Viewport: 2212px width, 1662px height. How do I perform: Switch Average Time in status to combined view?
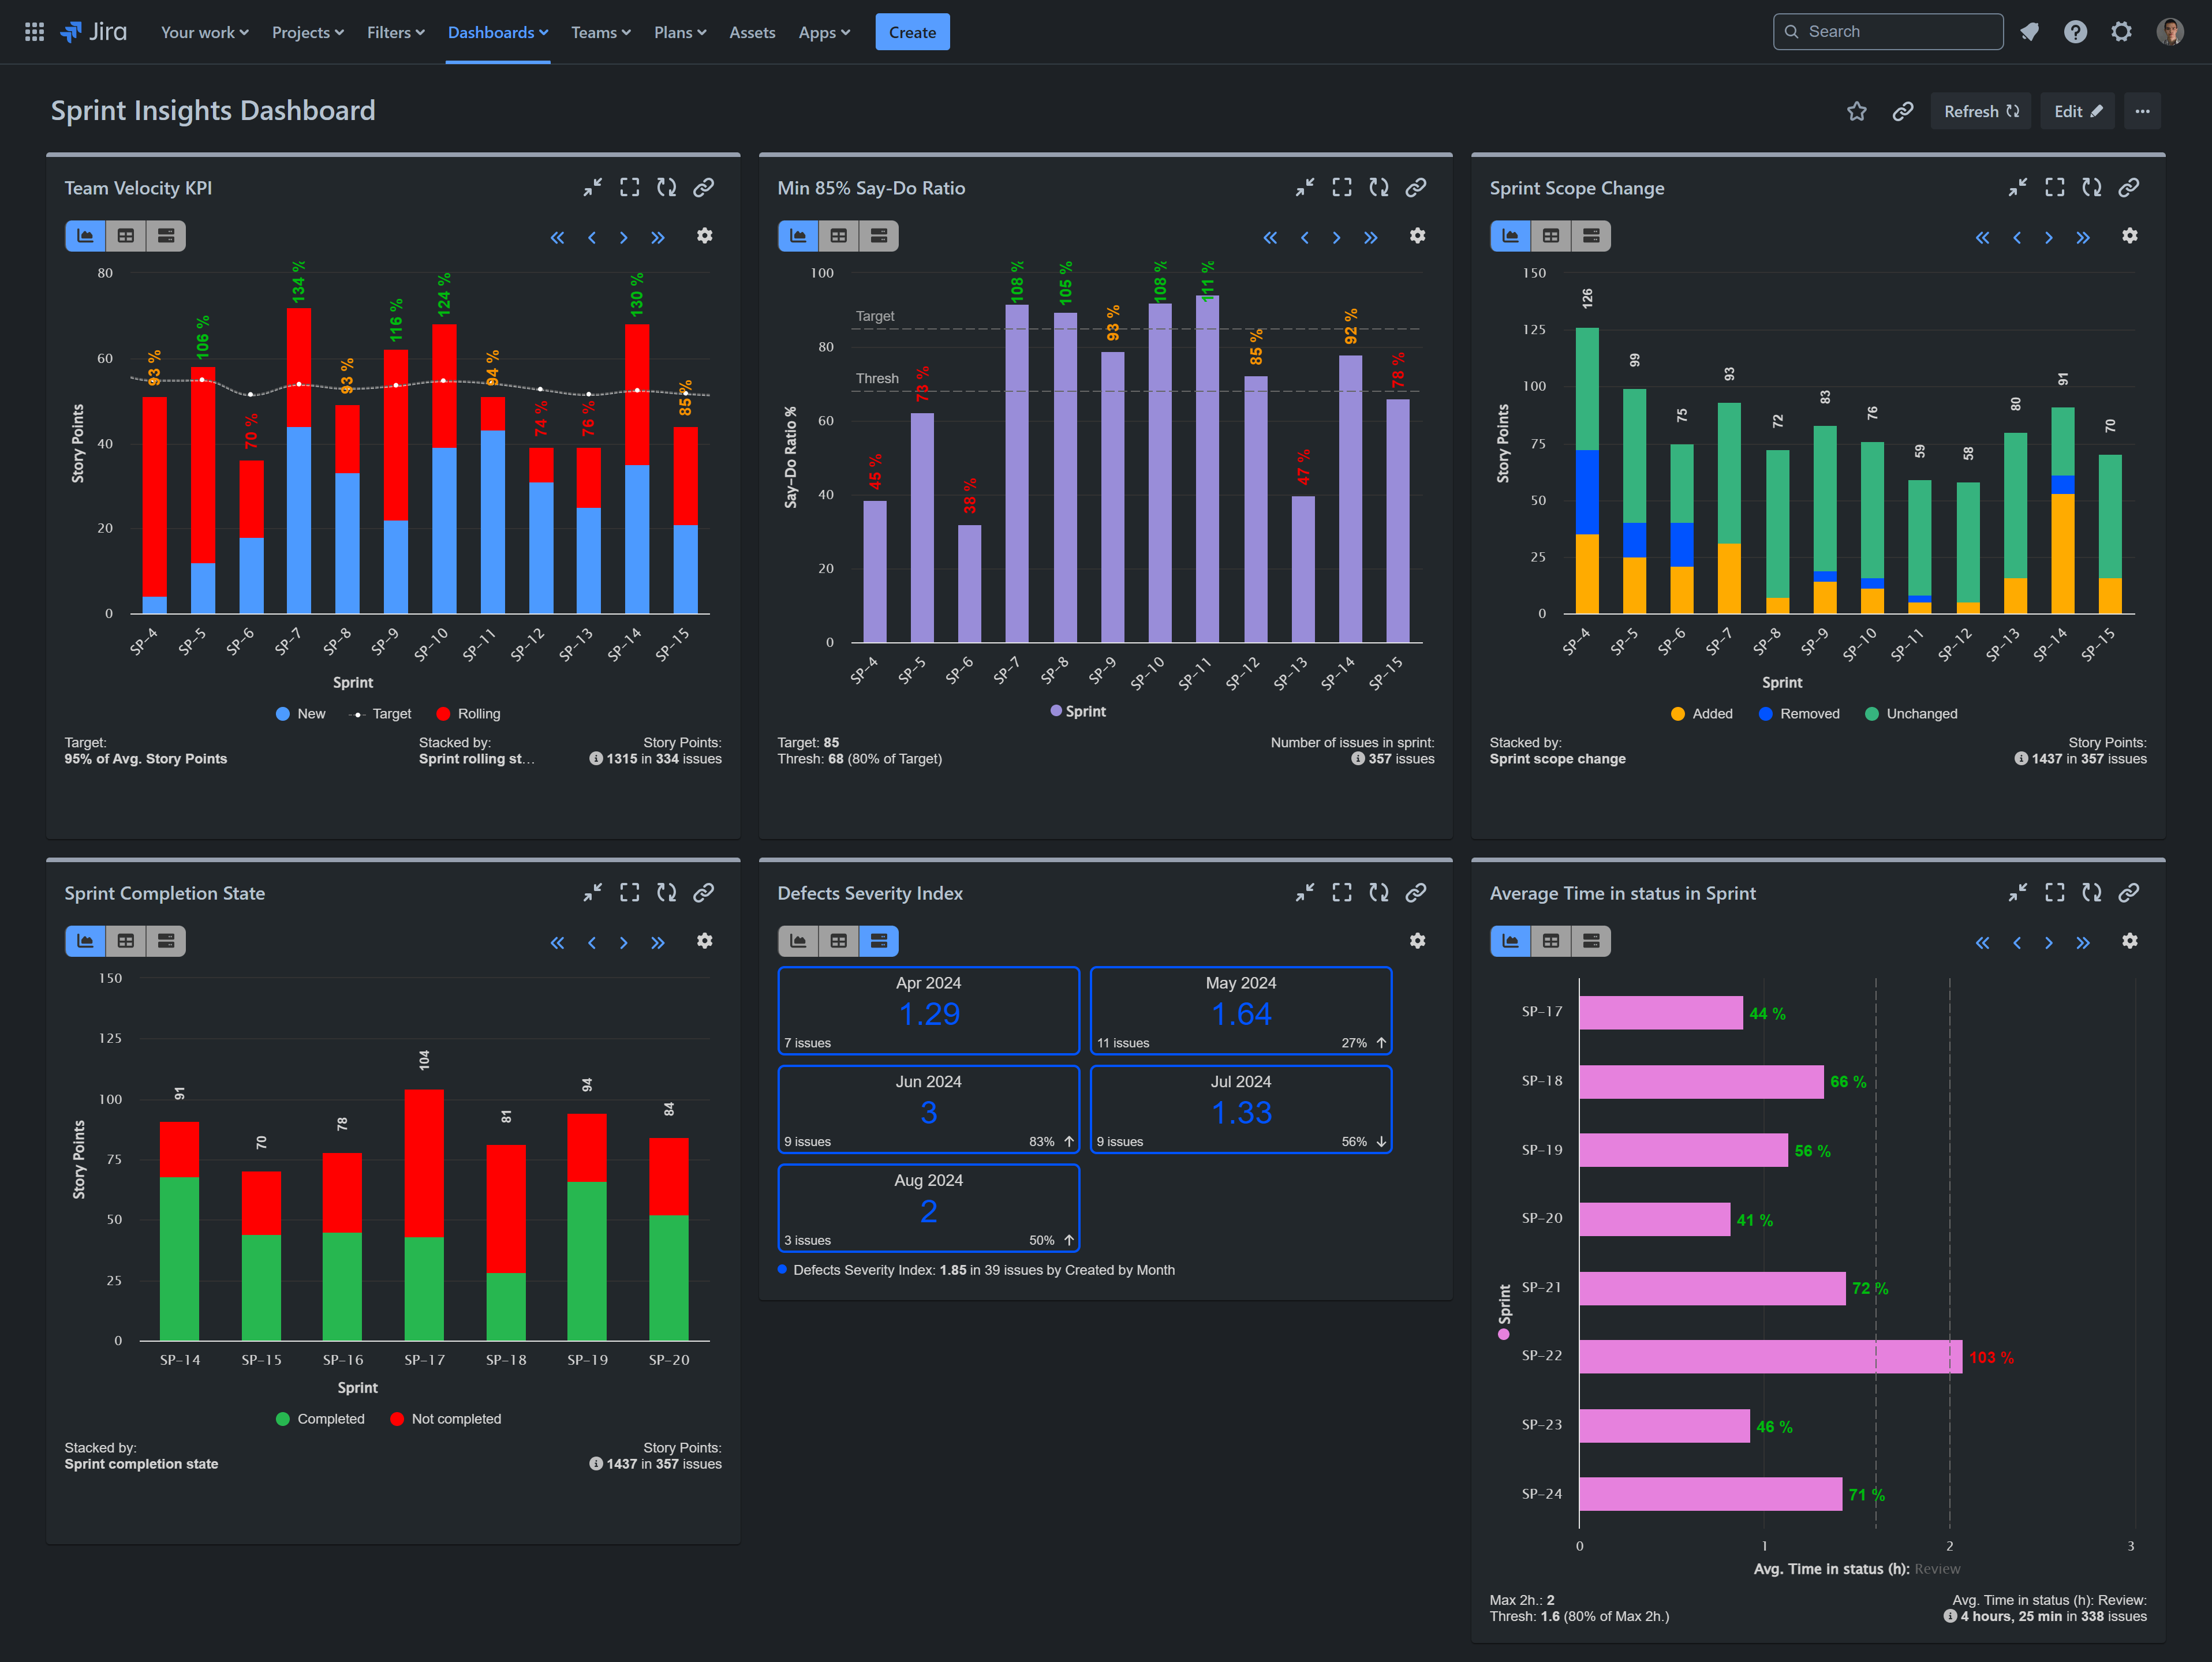(x=1591, y=941)
